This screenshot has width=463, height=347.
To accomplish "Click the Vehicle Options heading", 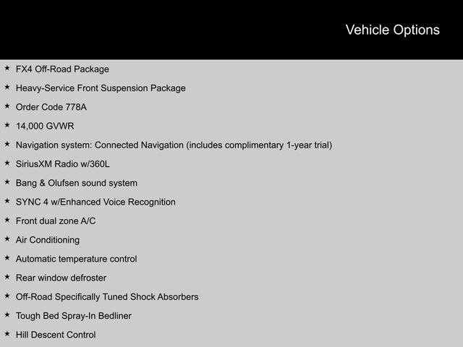I will (392, 30).
